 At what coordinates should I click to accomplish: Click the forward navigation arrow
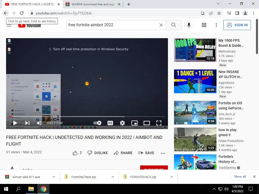[x=14, y=13]
